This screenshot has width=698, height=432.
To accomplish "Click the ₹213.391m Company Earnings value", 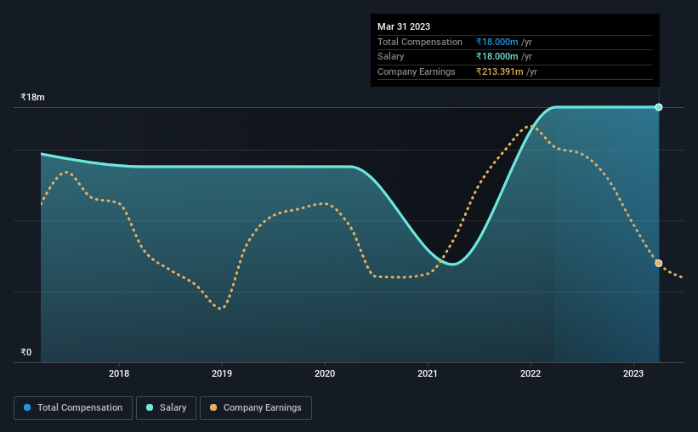I will pyautogui.click(x=499, y=71).
